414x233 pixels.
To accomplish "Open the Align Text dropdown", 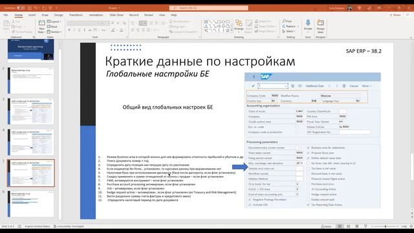I will pos(178,27).
